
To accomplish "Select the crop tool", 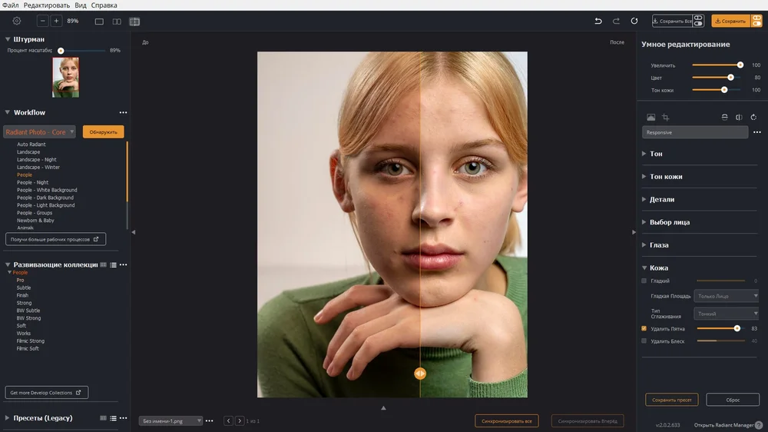I will (x=665, y=117).
